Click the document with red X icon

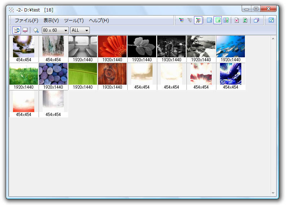click(x=237, y=20)
